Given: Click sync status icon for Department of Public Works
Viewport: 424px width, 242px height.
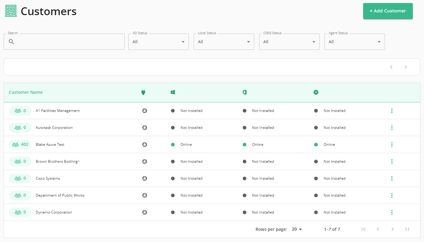Looking at the screenshot, I should coord(145,195).
